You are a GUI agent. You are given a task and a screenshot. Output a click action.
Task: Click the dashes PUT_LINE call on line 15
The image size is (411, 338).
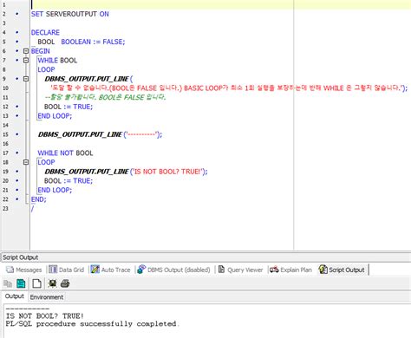[x=100, y=134]
